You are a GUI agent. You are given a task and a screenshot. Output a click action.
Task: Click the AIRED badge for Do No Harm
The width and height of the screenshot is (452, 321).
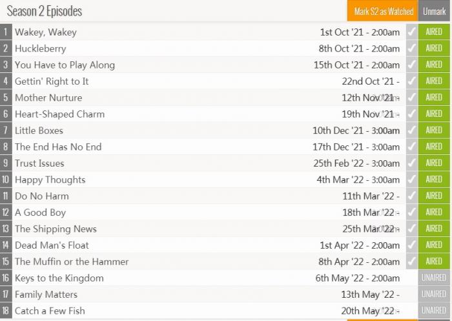click(x=434, y=196)
